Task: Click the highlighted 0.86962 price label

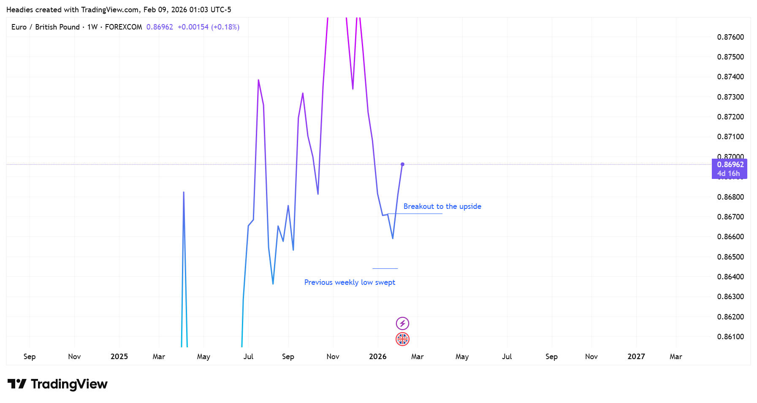Action: [730, 165]
